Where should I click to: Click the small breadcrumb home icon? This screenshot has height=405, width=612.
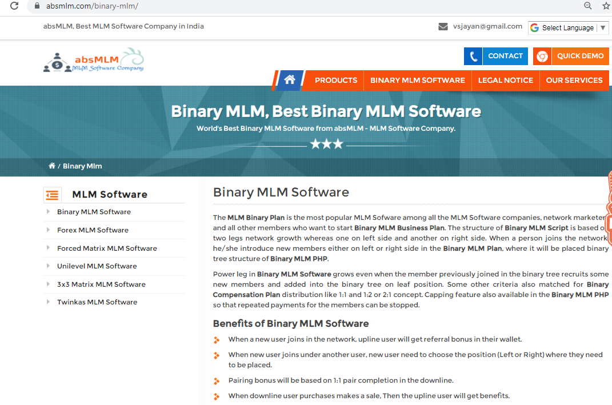click(x=52, y=166)
